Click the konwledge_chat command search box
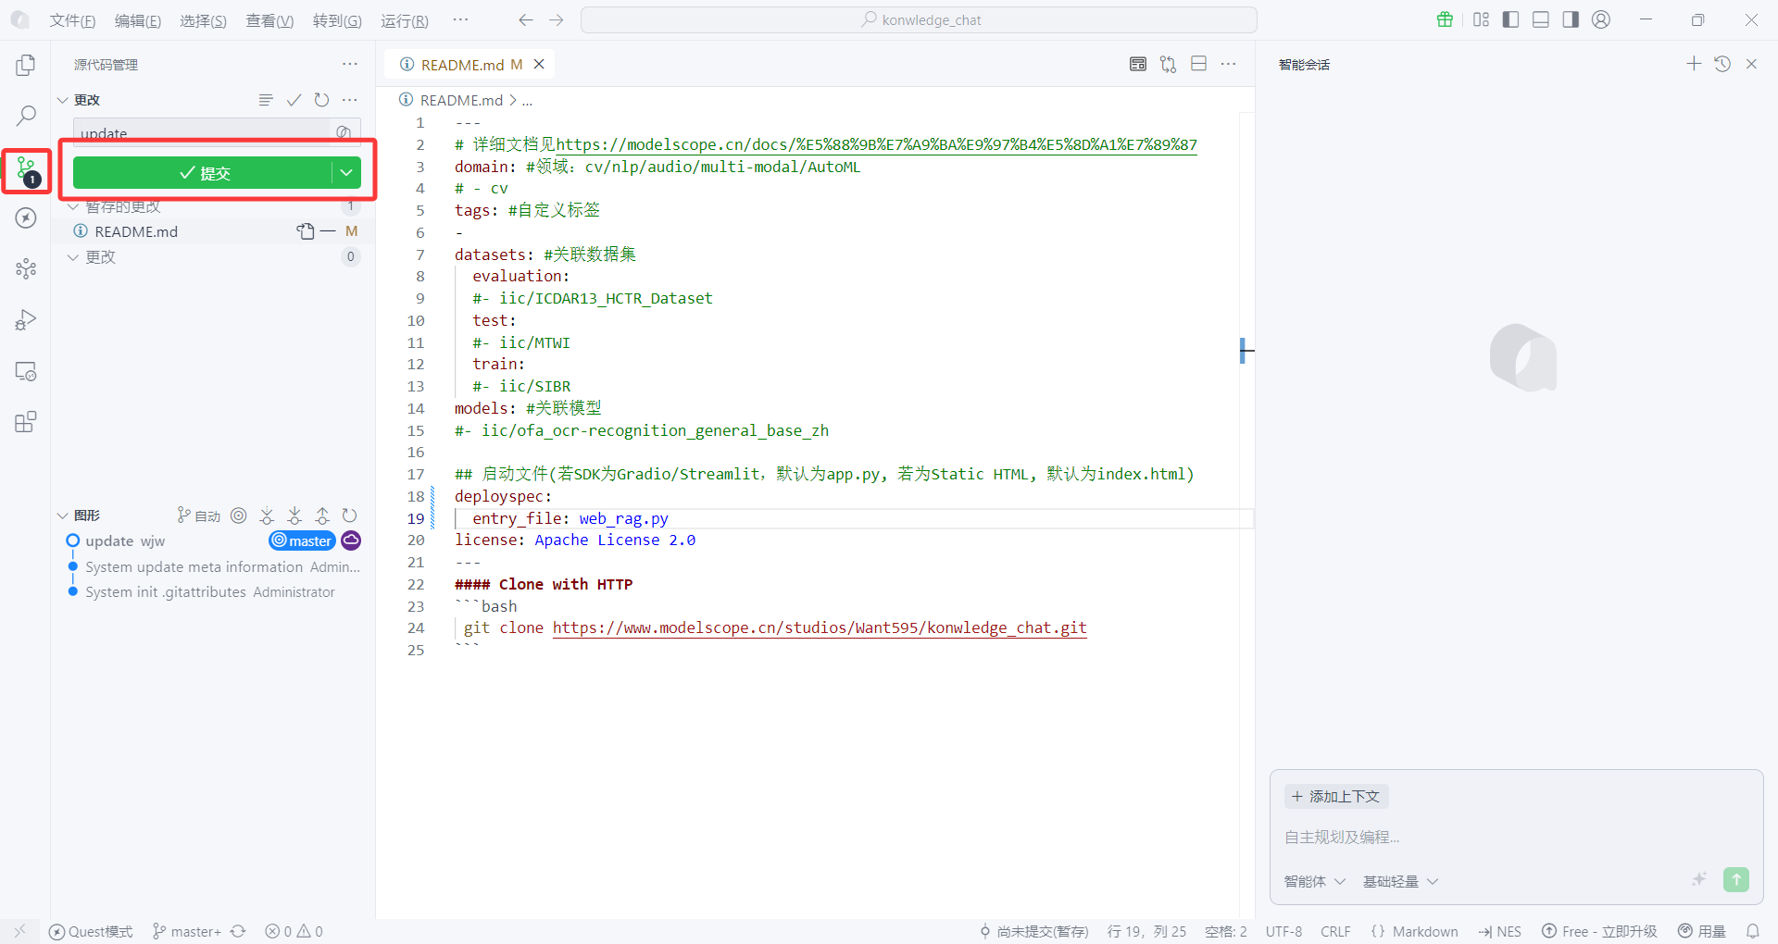The image size is (1778, 944). pos(919,19)
